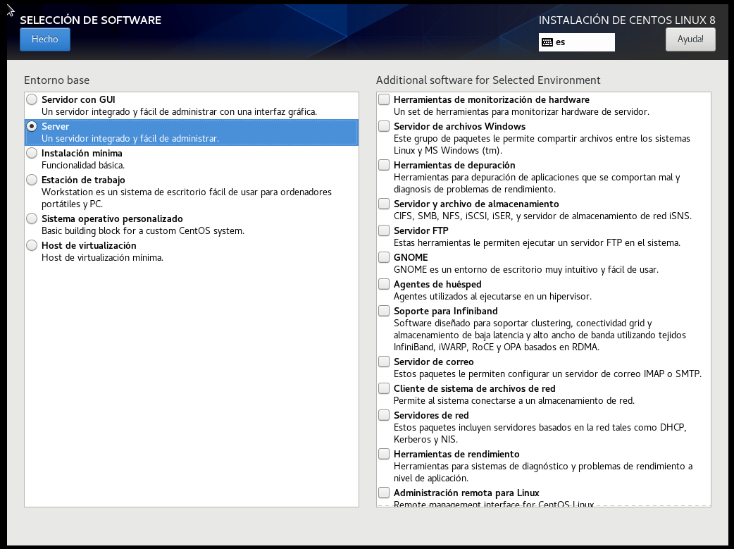734x549 pixels.
Task: Click the keyboard layout icon
Action: tap(547, 42)
